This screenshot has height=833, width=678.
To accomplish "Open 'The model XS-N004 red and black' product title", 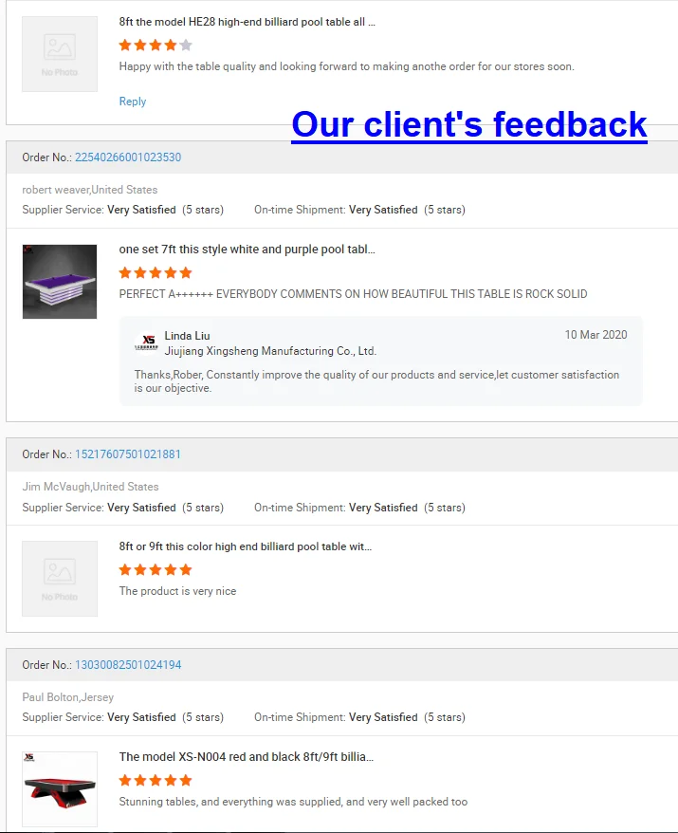I will click(247, 756).
